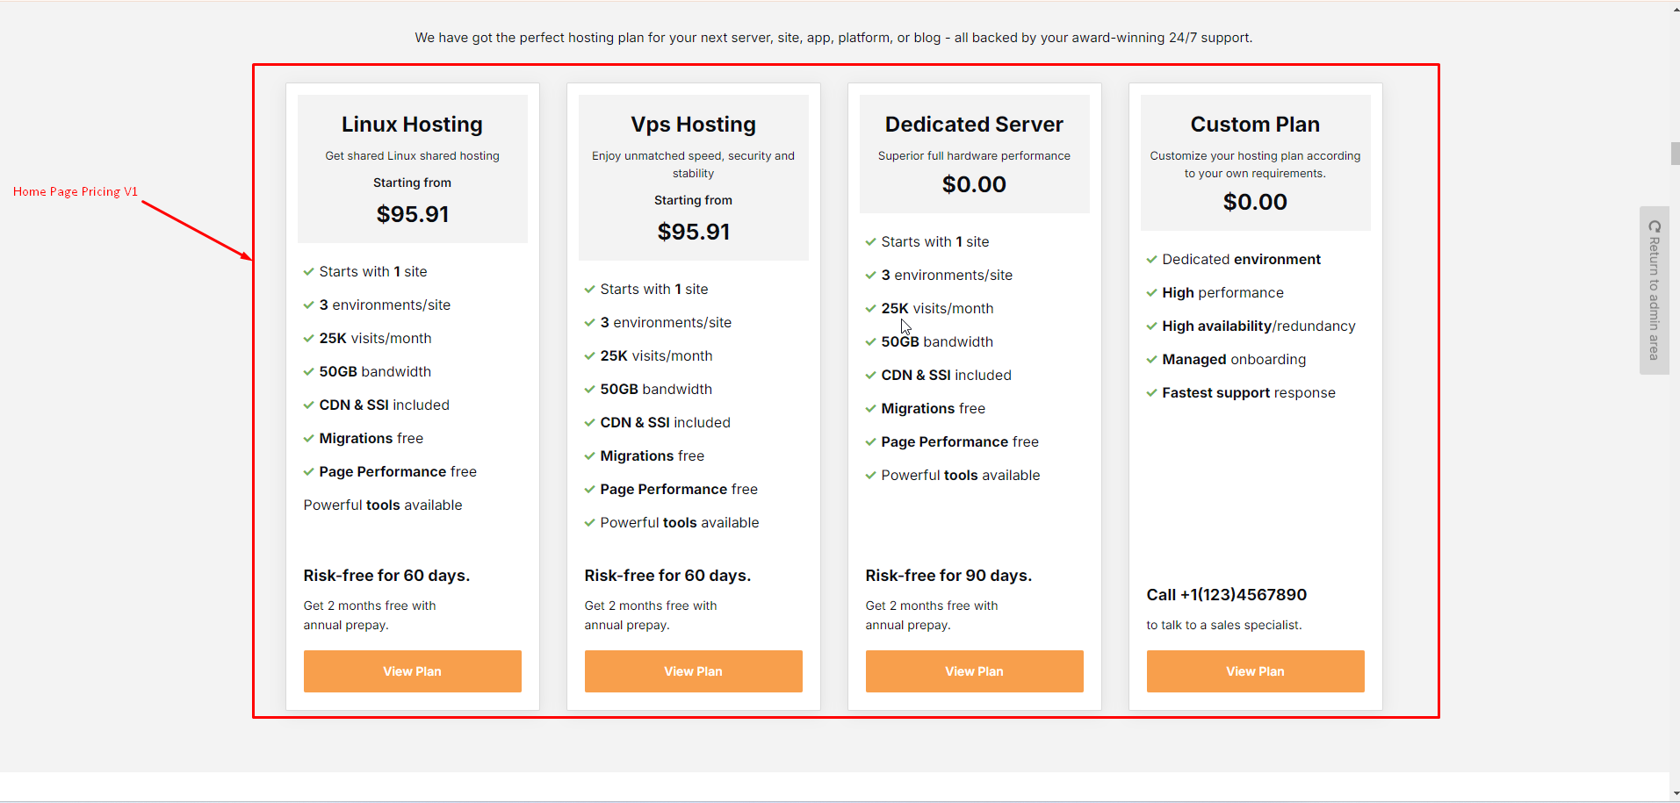Click the Call +1(123)4567890 phone text

pos(1226,595)
